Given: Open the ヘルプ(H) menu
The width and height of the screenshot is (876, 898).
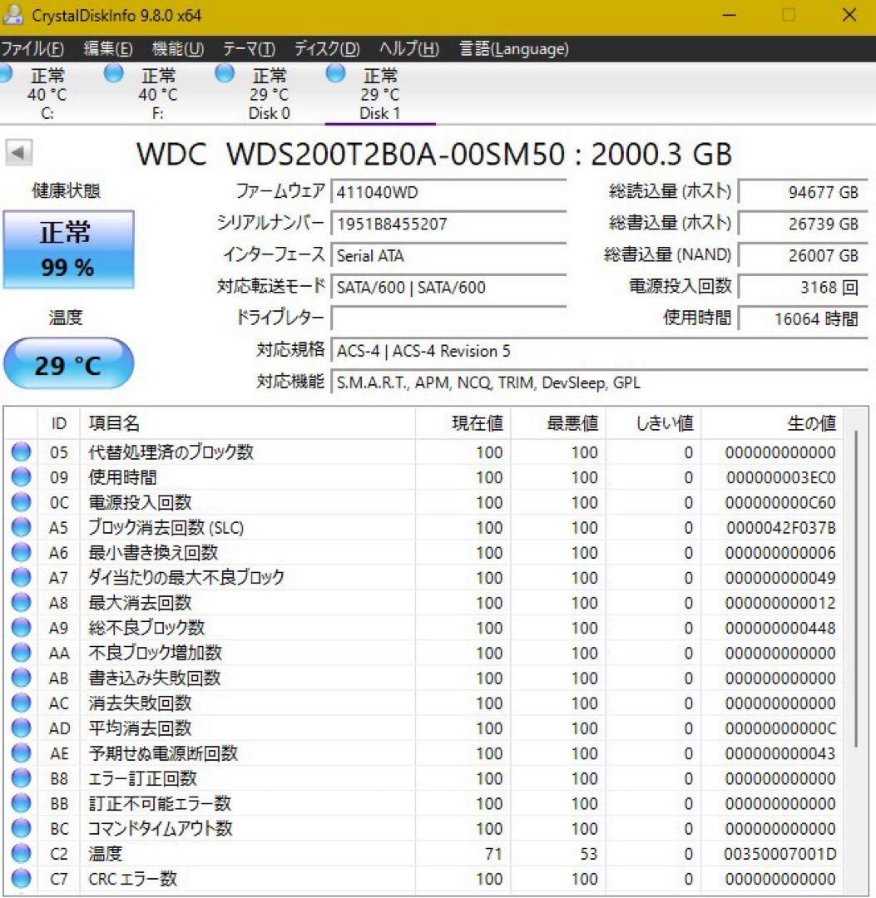Looking at the screenshot, I should [x=408, y=49].
